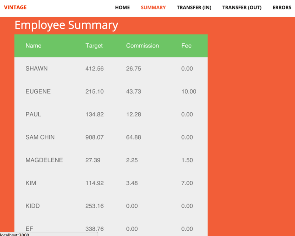The height and width of the screenshot is (236, 295).
Task: Open TRANSFER (IN) page
Action: point(194,7)
